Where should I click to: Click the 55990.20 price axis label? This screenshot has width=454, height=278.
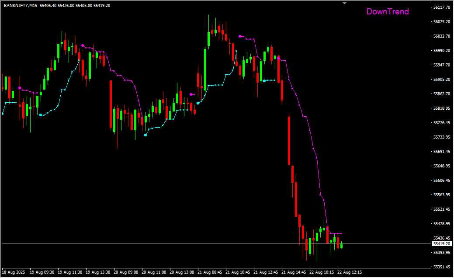[442, 51]
